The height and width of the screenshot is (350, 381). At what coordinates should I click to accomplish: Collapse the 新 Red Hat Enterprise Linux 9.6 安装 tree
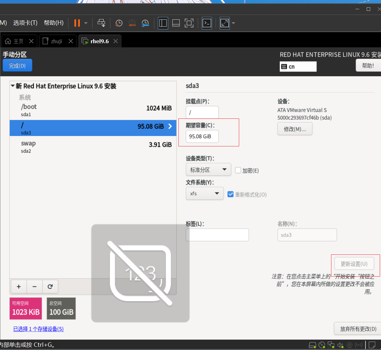[x=13, y=86]
